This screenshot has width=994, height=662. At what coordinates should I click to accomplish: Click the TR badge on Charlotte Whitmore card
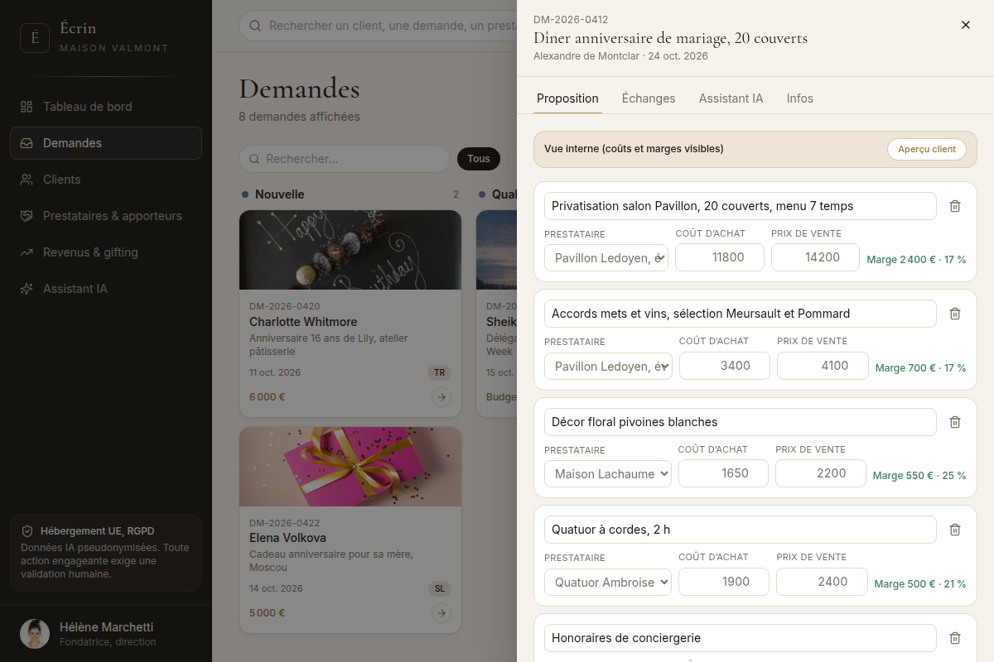tap(440, 373)
